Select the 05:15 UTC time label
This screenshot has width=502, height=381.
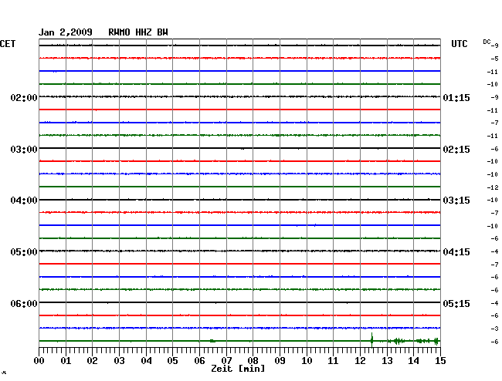[456, 303]
